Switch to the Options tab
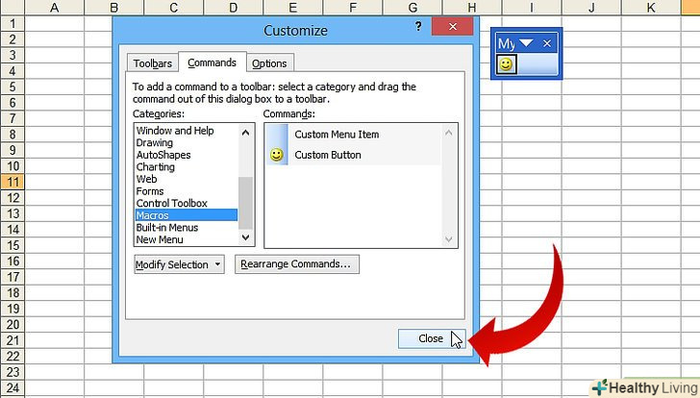 269,63
